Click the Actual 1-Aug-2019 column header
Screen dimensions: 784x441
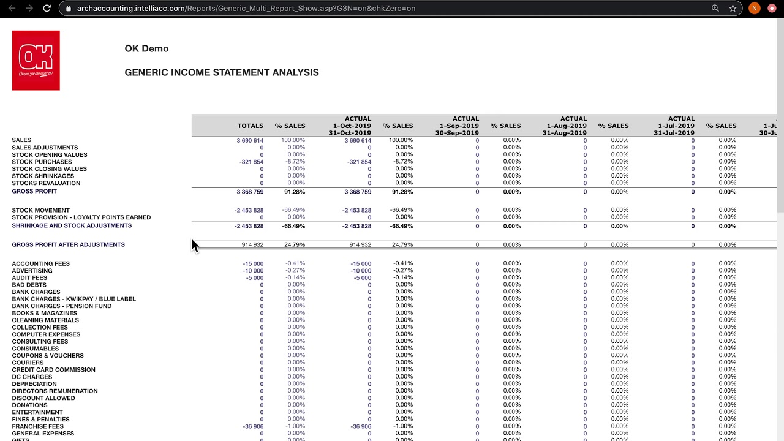(x=565, y=126)
